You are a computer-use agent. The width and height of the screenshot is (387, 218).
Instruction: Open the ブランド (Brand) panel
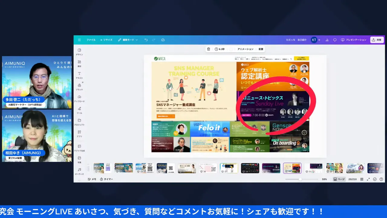[79, 87]
